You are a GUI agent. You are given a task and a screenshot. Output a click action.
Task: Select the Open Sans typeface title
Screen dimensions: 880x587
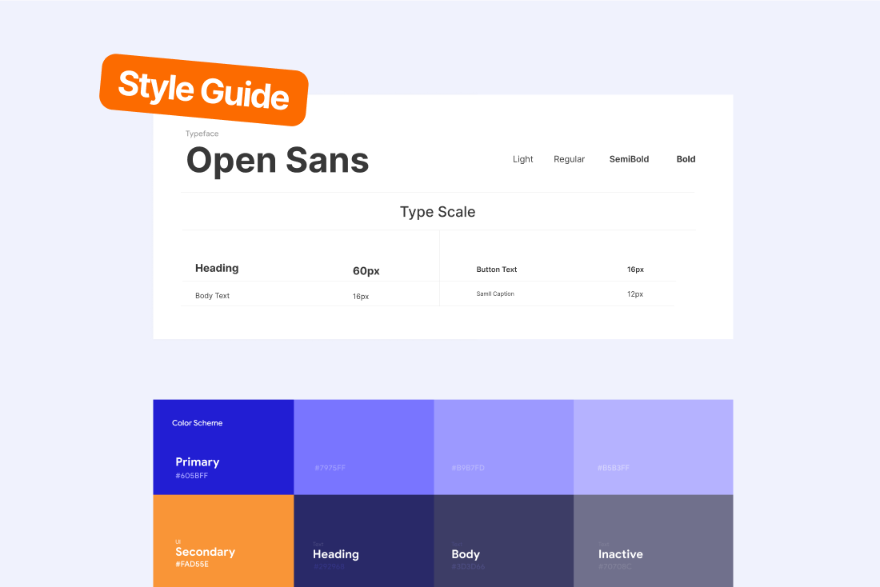(278, 161)
